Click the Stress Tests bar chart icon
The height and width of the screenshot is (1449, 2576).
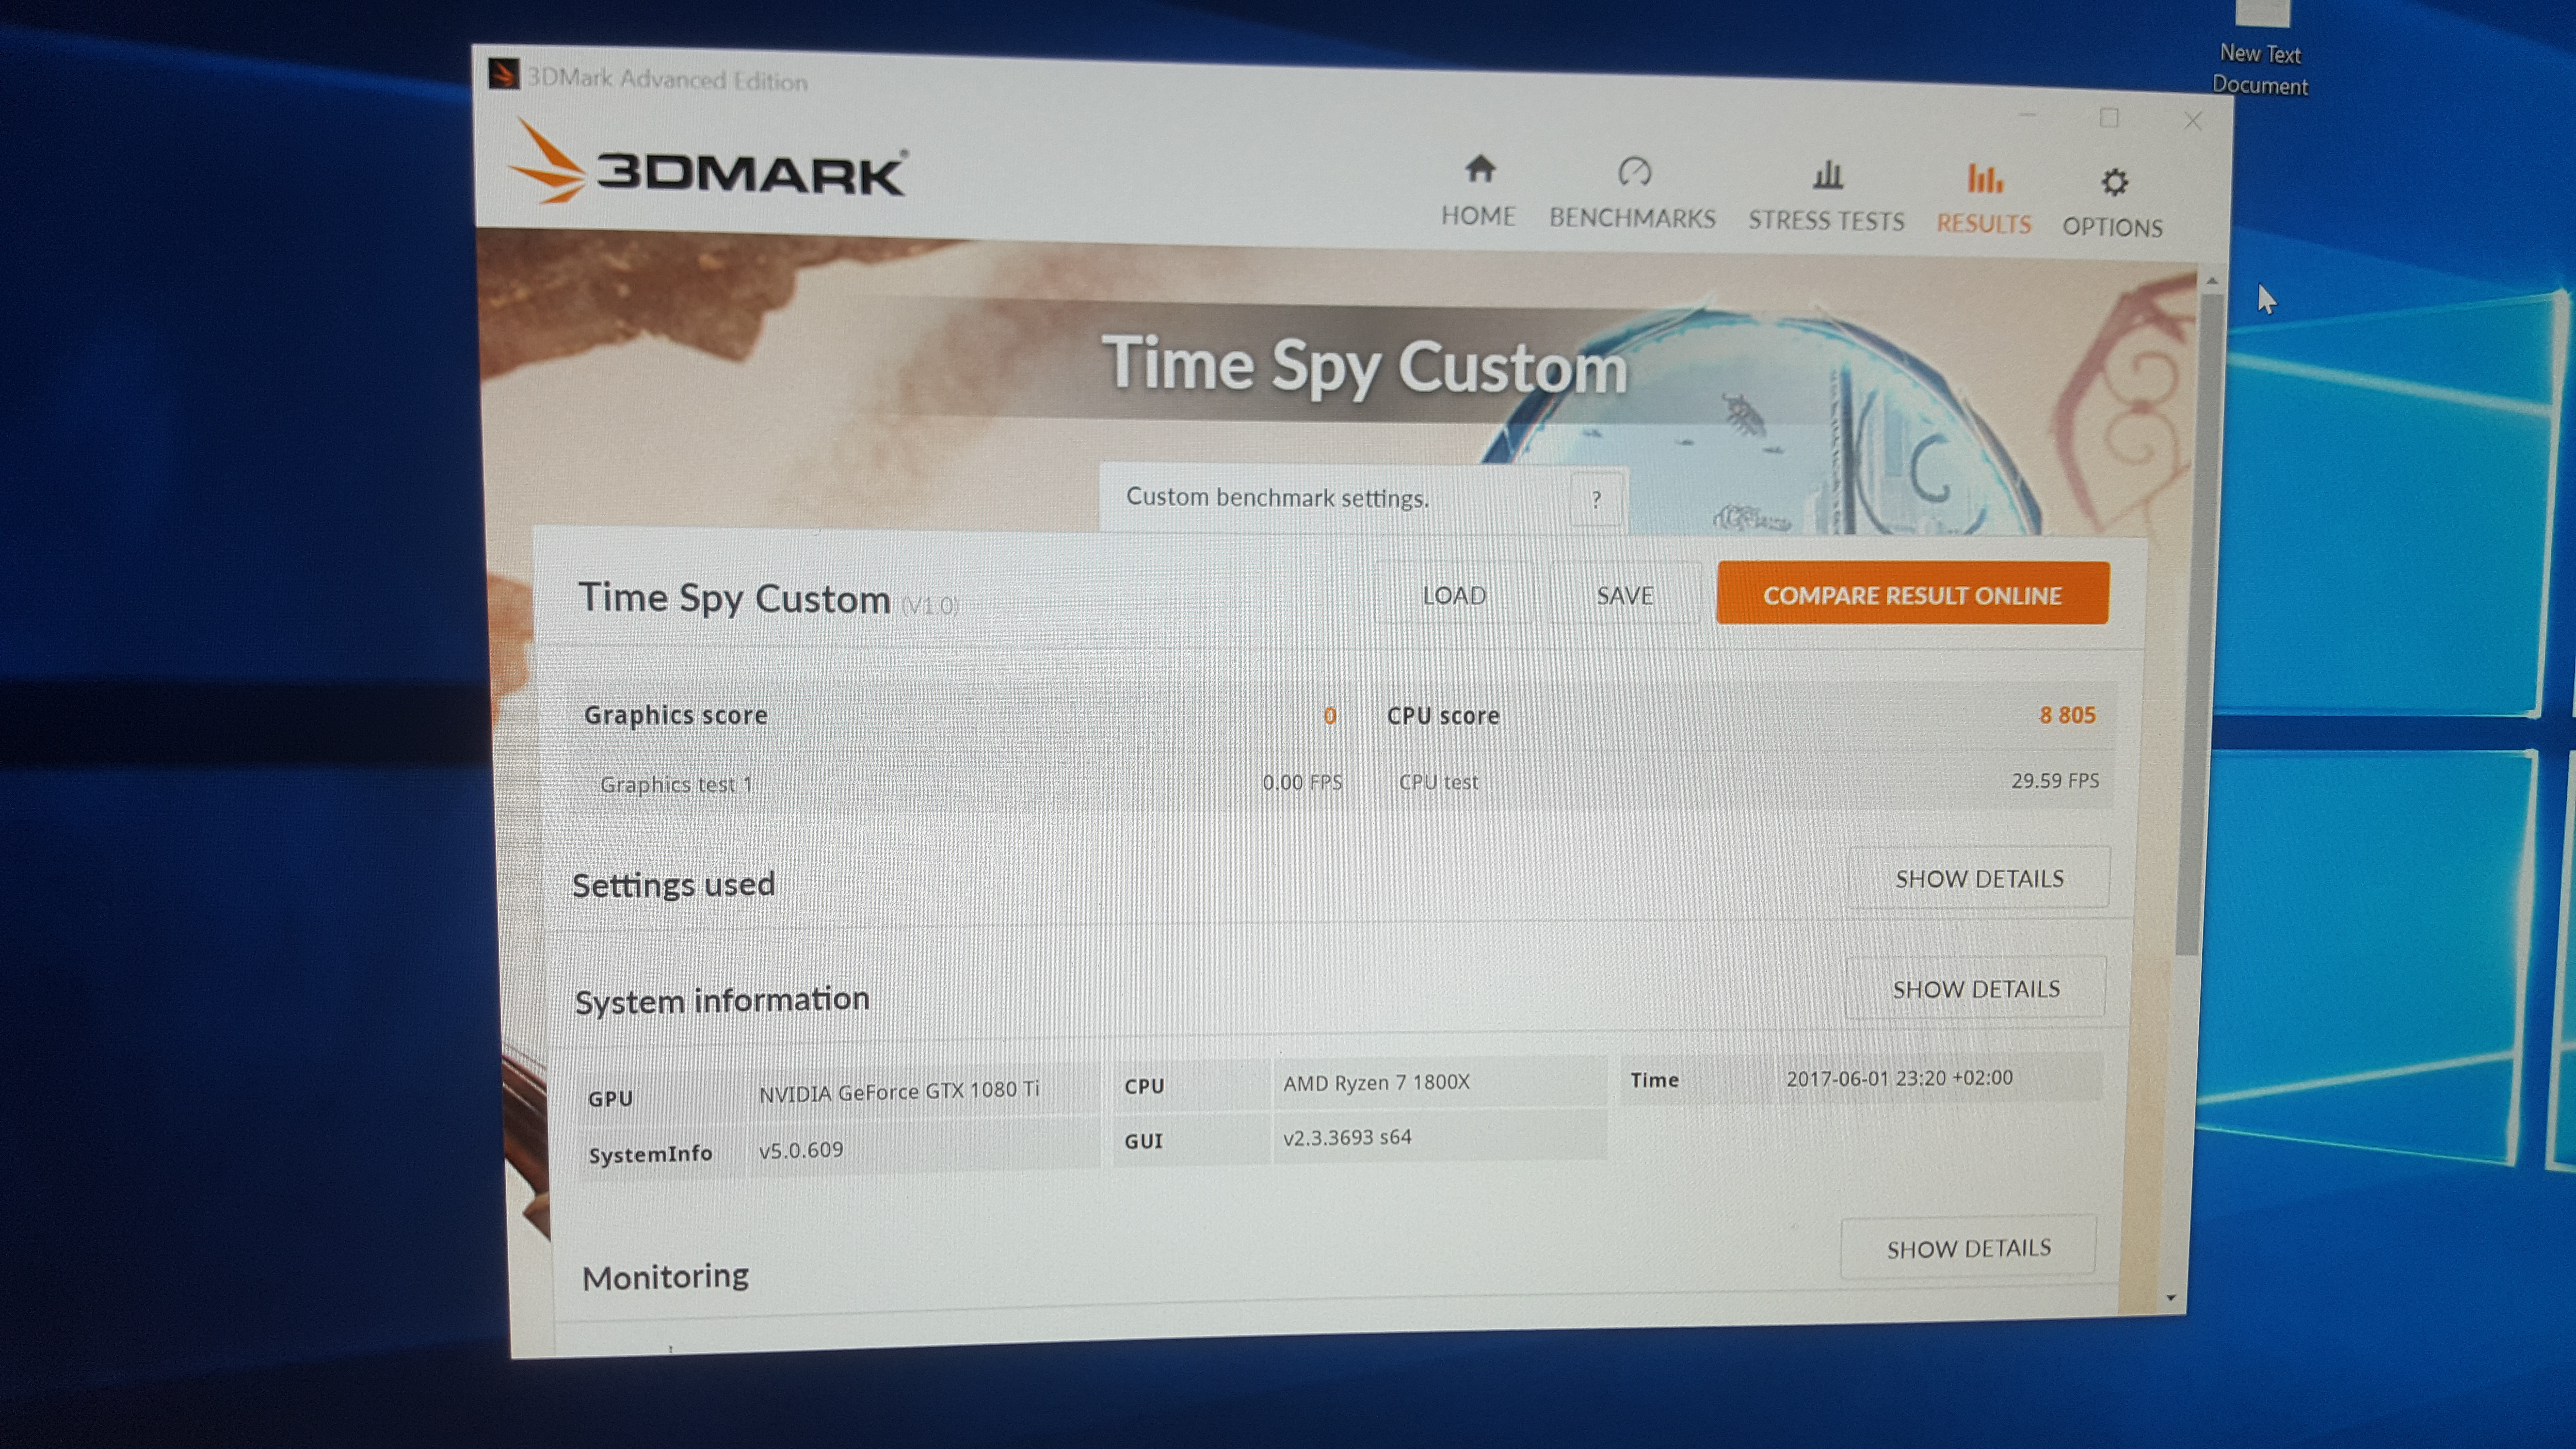(1828, 175)
